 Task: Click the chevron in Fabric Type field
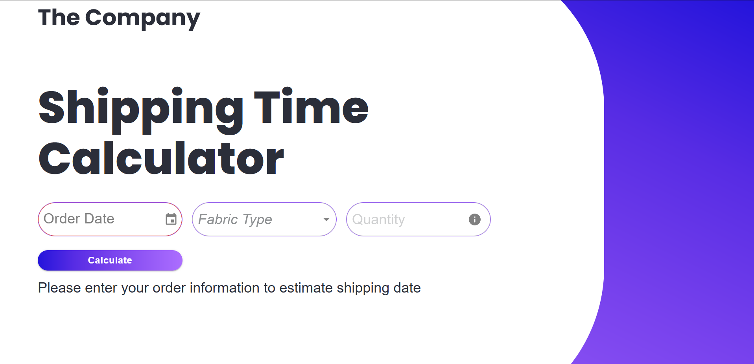326,219
